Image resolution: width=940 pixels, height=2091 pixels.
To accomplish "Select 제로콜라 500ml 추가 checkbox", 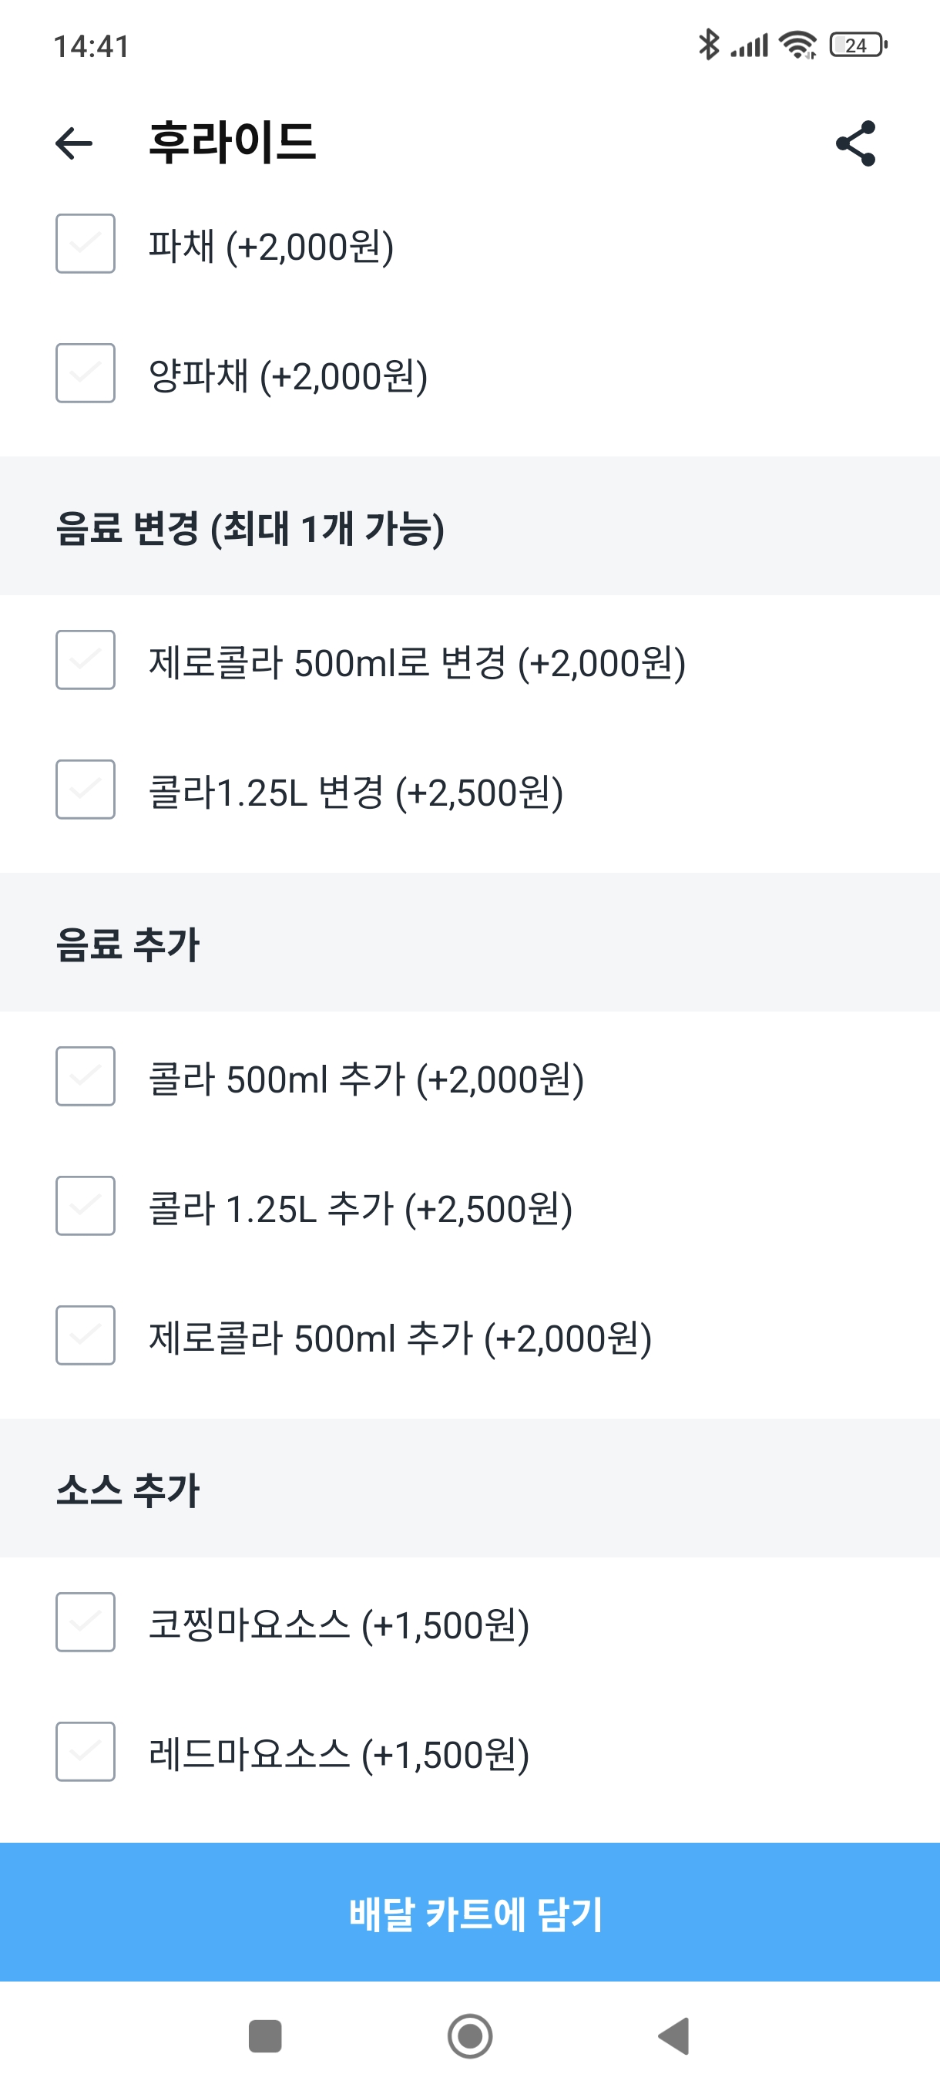I will point(86,1335).
